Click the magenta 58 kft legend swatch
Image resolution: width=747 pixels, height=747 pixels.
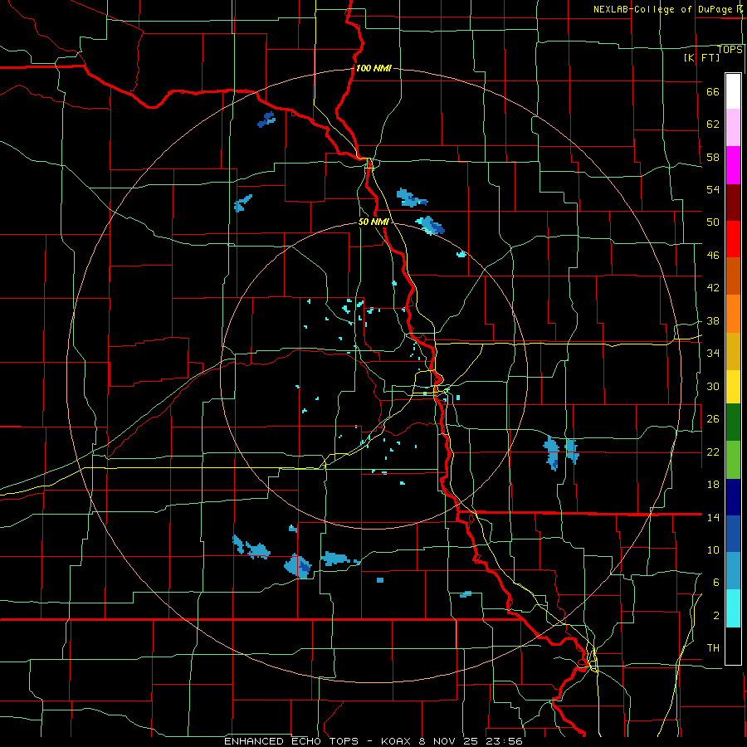[x=733, y=165]
